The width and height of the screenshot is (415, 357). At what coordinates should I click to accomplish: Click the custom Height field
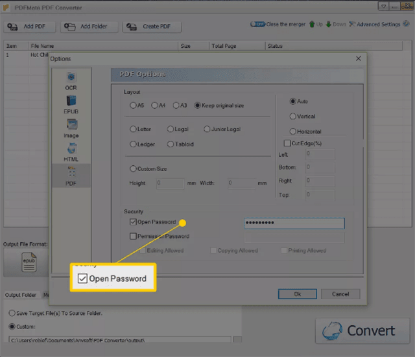pyautogui.click(x=170, y=183)
